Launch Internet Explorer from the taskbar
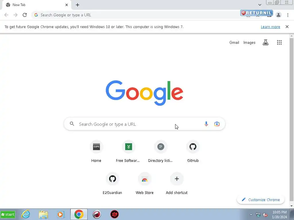Image resolution: width=294 pixels, height=220 pixels. pos(26,214)
